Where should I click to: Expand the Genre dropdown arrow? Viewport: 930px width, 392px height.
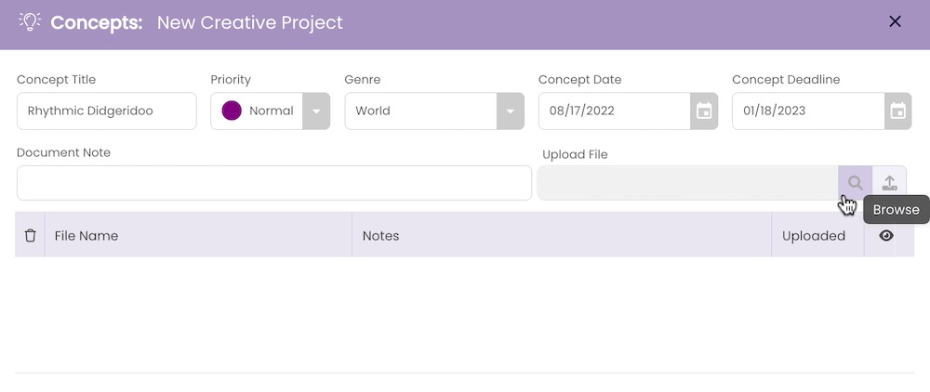510,111
